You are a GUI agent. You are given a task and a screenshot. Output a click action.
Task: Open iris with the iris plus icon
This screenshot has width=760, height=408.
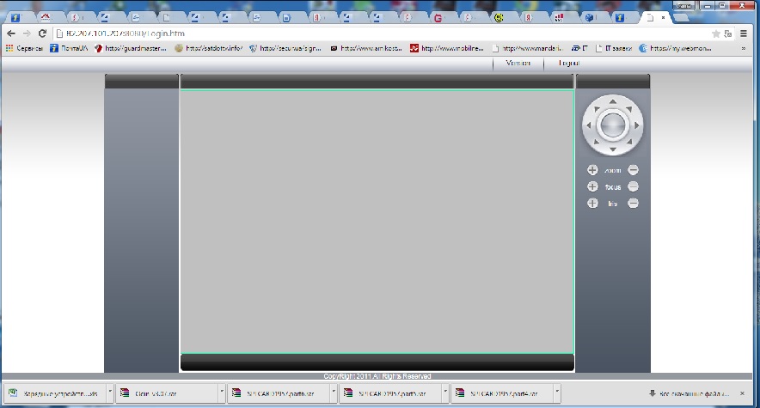[x=592, y=204]
